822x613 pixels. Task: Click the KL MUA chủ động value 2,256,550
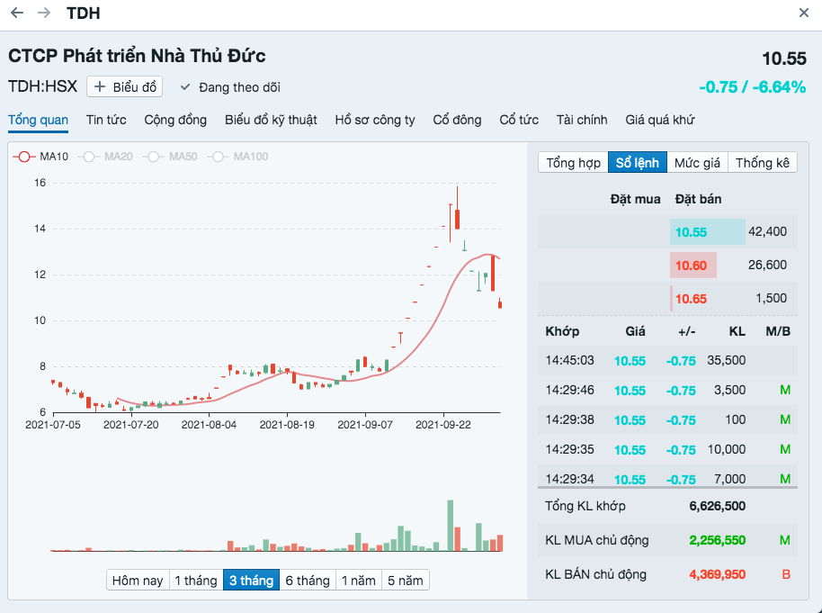(717, 540)
